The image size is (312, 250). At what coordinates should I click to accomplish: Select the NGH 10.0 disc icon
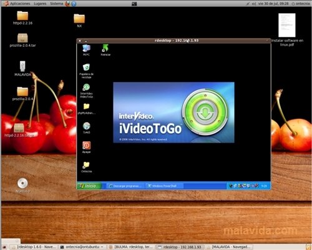point(22,186)
